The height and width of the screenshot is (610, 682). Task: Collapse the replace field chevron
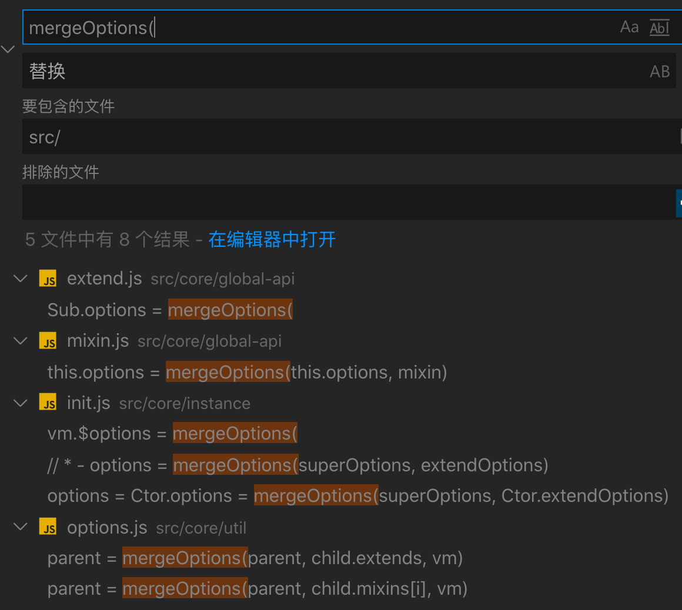click(8, 49)
